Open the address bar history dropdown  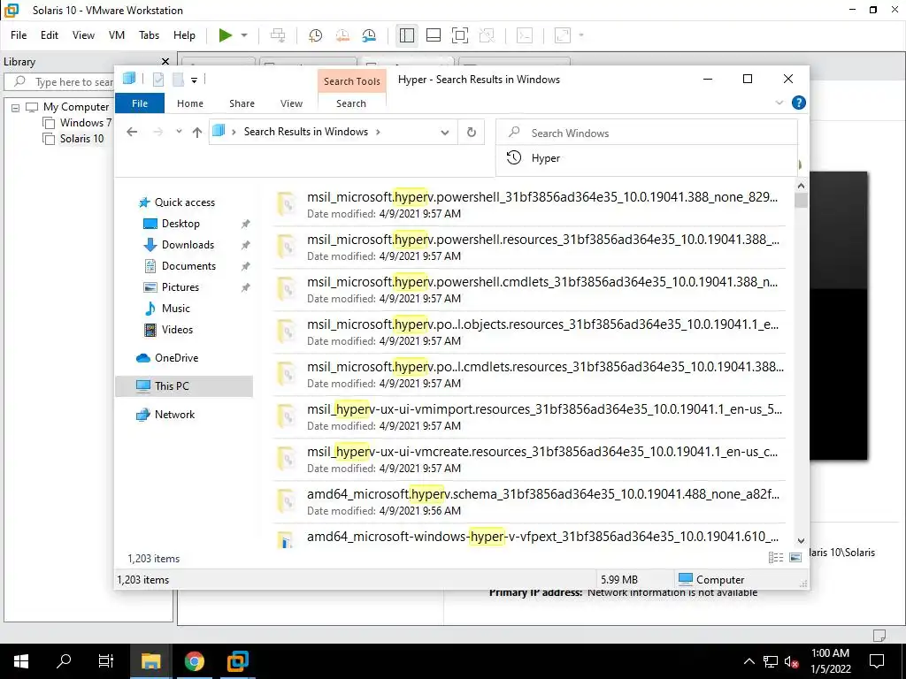point(445,133)
